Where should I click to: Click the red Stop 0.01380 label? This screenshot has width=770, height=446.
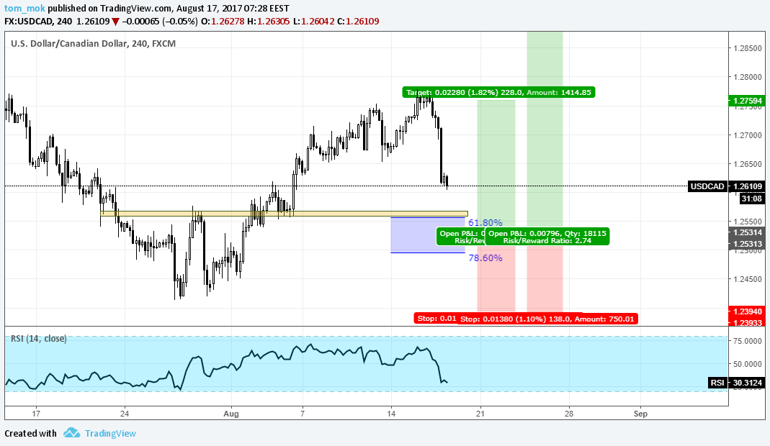pyautogui.click(x=547, y=319)
